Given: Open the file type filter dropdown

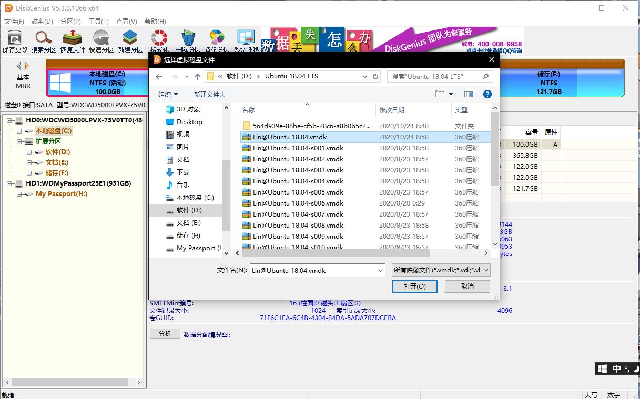Looking at the screenshot, I should [x=441, y=270].
